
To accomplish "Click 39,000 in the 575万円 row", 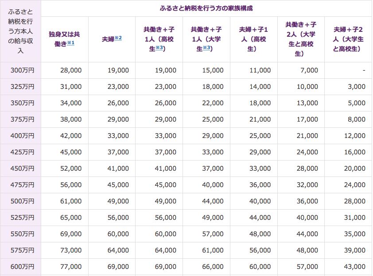I will [355, 250].
